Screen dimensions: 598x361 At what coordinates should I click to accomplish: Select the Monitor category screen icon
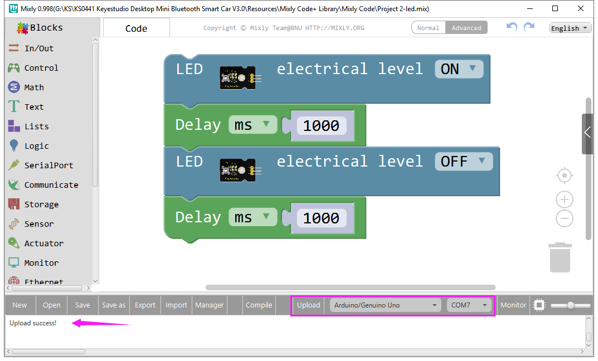(x=14, y=262)
